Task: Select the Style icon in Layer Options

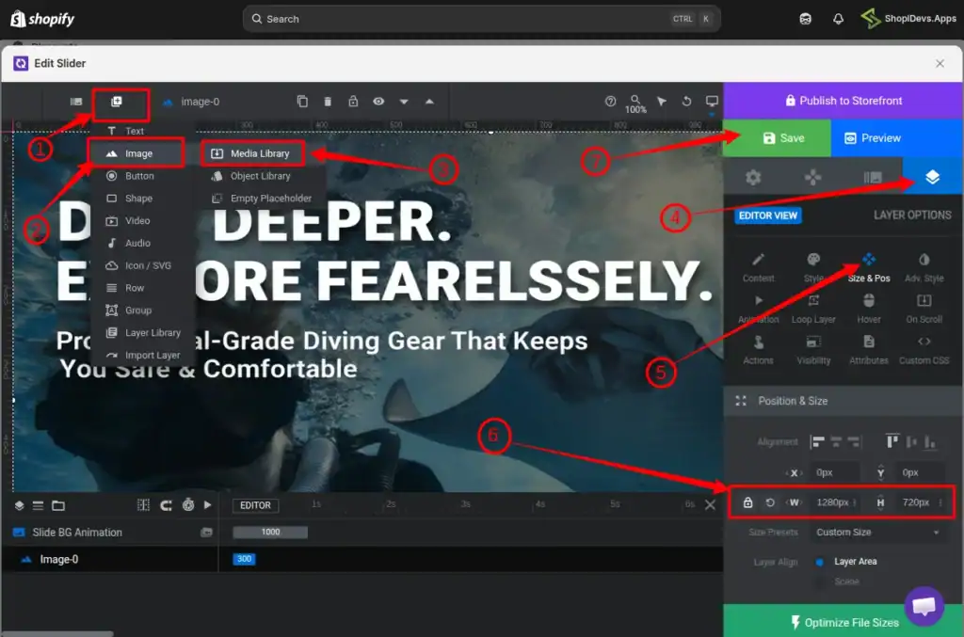Action: (x=813, y=264)
